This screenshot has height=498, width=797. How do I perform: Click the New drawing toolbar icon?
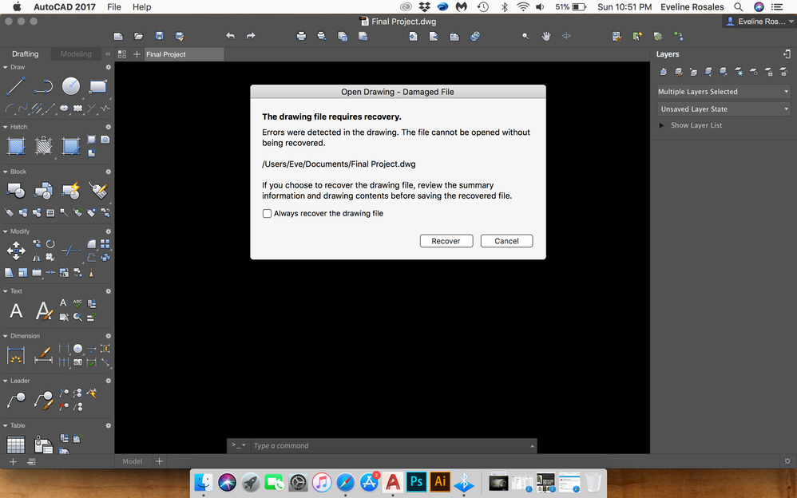pos(118,36)
